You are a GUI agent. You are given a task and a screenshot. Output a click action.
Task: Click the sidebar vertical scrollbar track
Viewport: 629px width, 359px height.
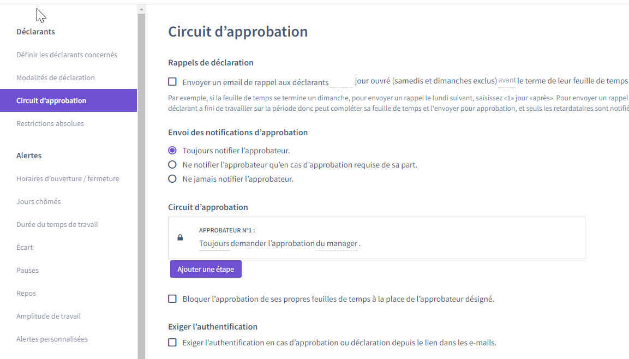pyautogui.click(x=141, y=186)
